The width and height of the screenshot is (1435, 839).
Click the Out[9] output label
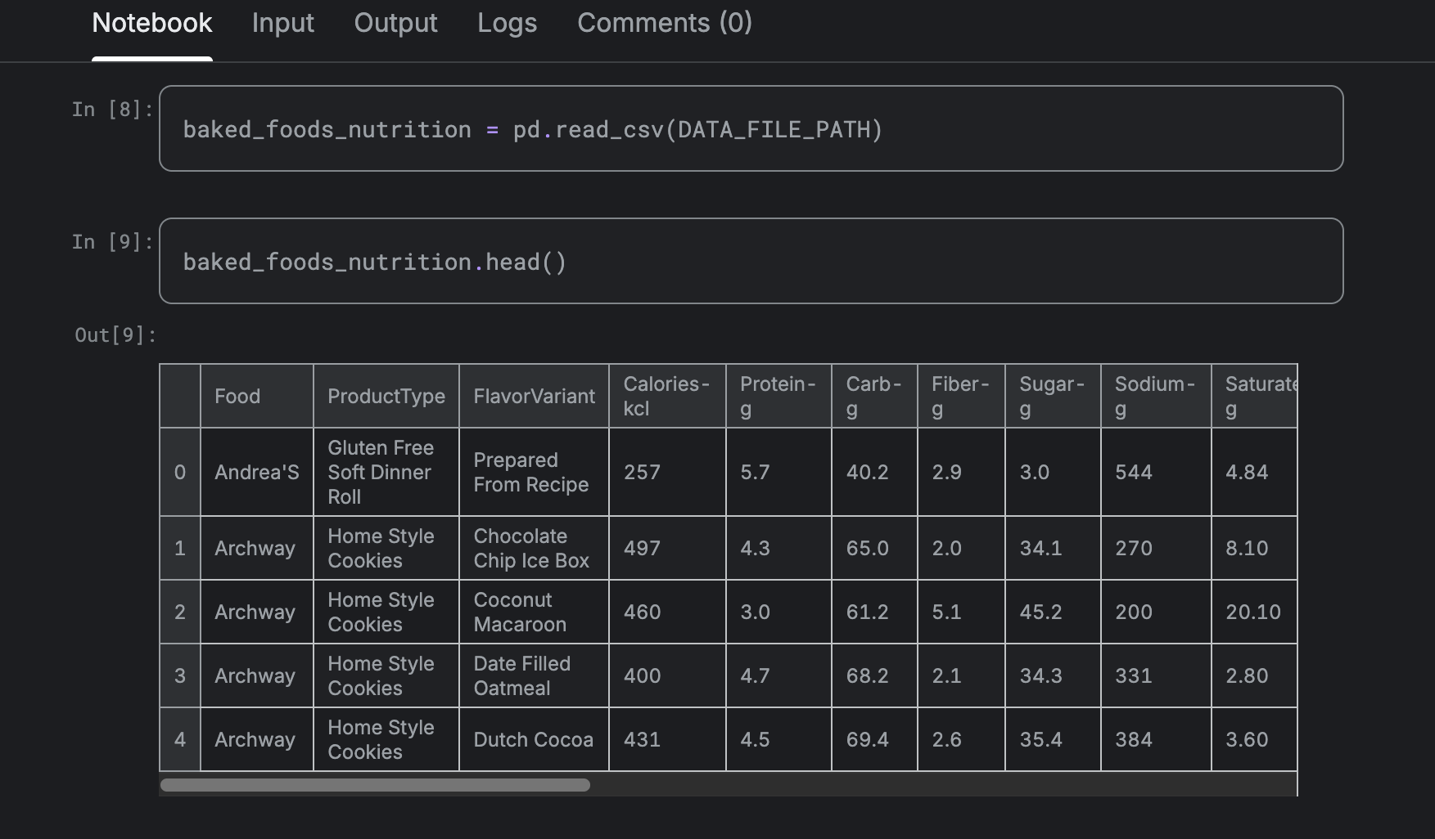115,334
